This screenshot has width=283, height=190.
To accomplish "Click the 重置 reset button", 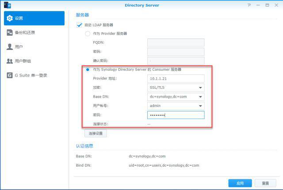I will (x=265, y=183).
